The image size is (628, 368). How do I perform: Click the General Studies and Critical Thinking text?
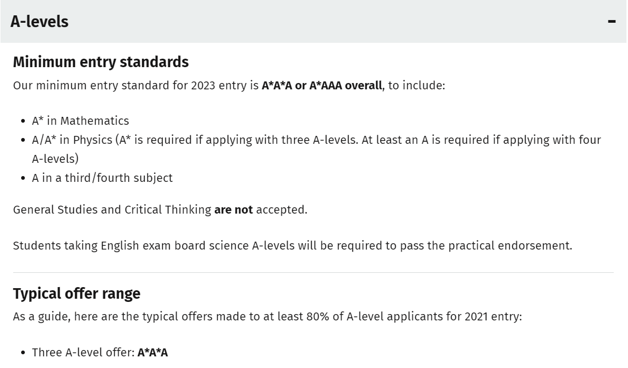point(112,209)
